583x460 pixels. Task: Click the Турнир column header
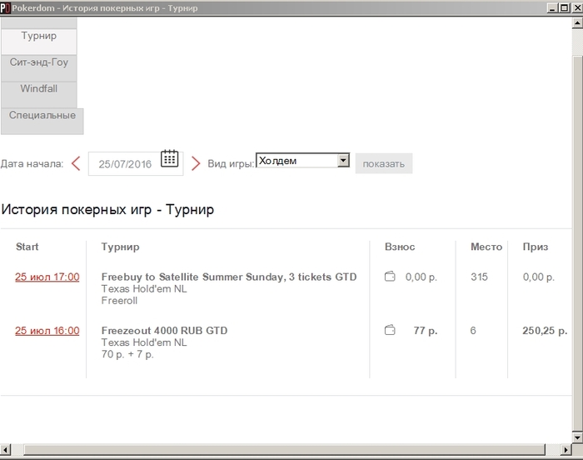pyautogui.click(x=120, y=247)
